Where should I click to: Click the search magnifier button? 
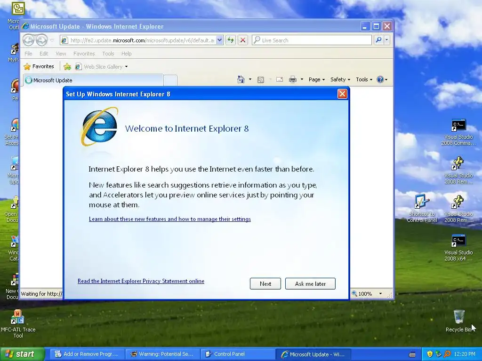coord(379,40)
